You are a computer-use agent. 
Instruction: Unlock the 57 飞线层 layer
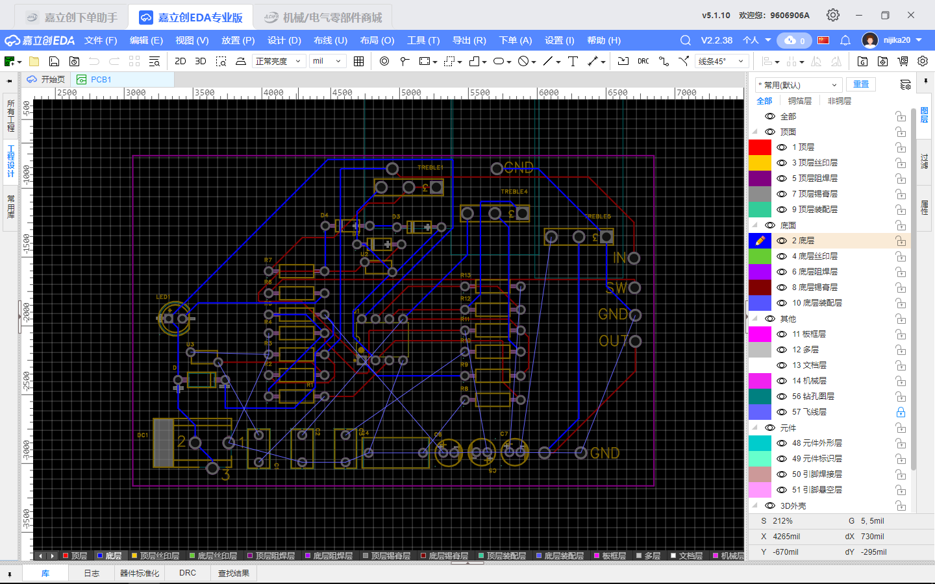pyautogui.click(x=901, y=412)
